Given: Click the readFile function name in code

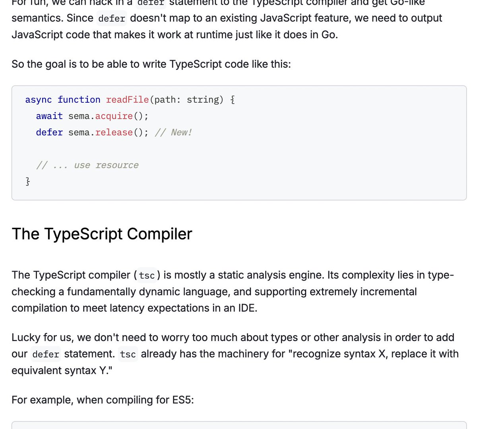Looking at the screenshot, I should point(127,99).
